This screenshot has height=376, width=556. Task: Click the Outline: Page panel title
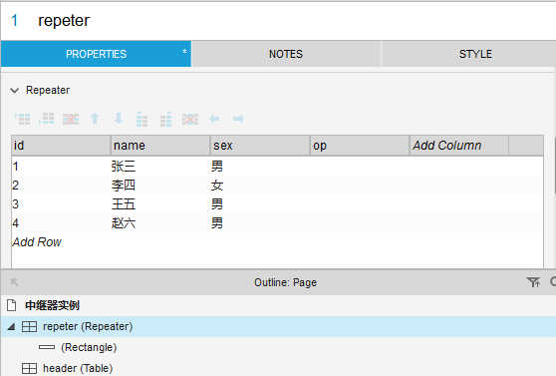click(x=285, y=282)
